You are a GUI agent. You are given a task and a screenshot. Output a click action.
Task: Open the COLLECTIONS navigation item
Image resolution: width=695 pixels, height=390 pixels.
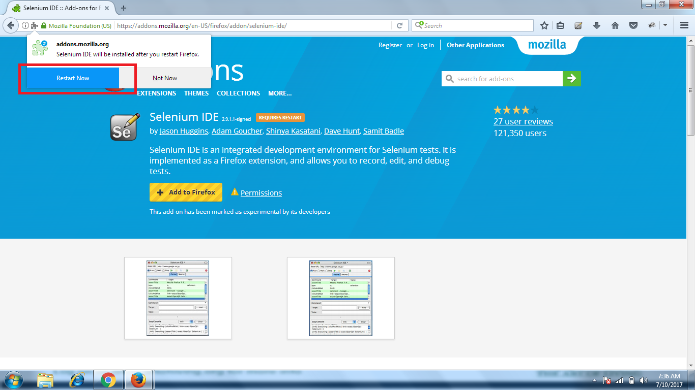coord(238,93)
